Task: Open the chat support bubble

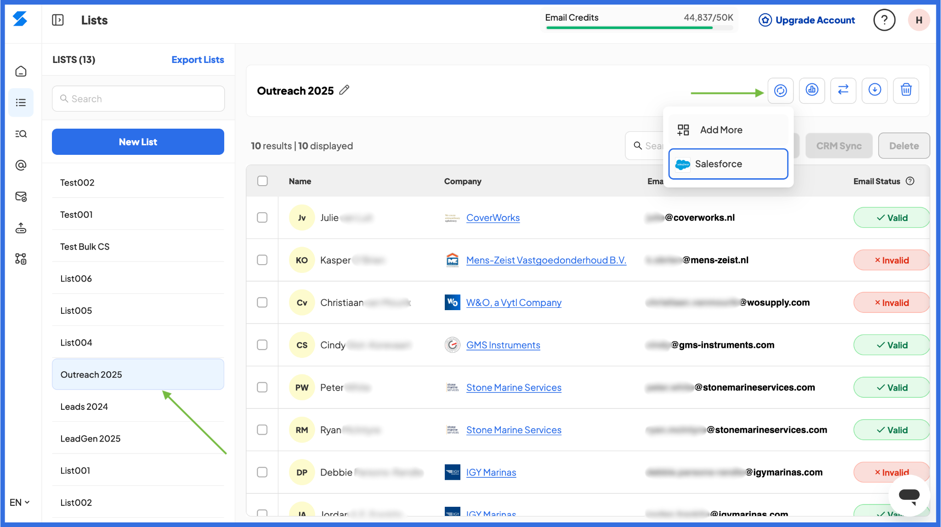Action: pos(909,495)
